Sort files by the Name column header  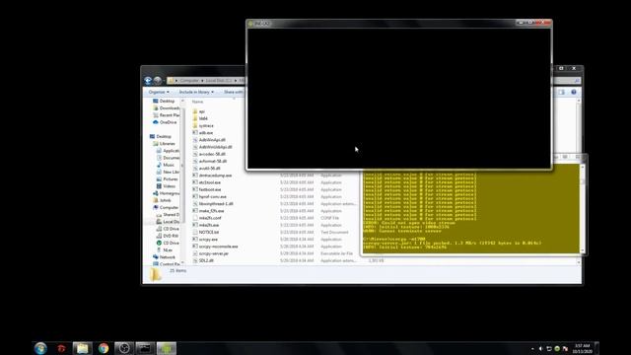(197, 102)
